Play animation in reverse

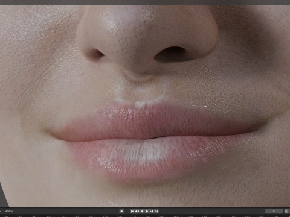142,211
